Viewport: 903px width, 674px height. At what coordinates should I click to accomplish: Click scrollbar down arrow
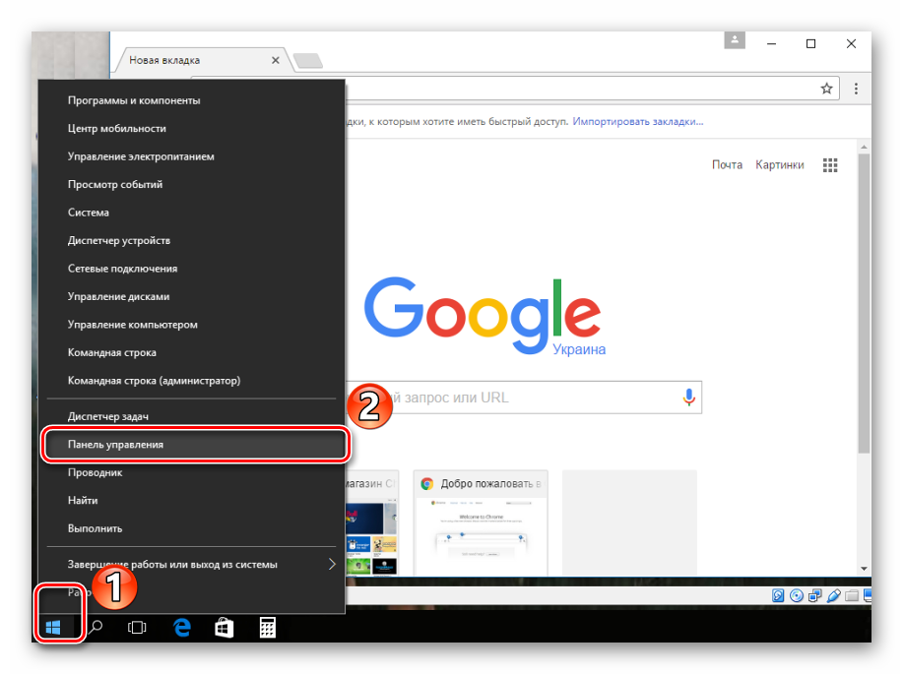click(x=864, y=569)
